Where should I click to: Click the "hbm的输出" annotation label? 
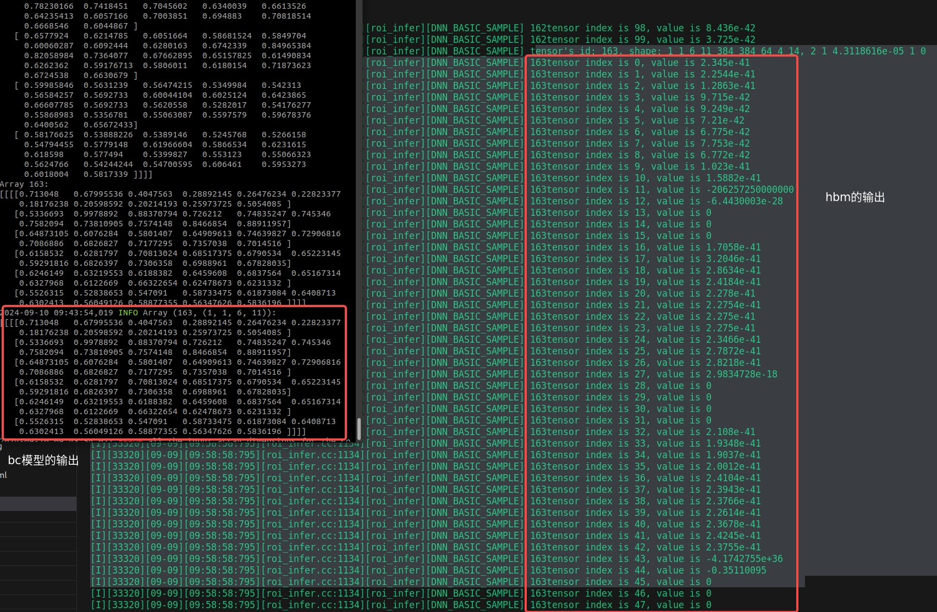pyautogui.click(x=855, y=198)
